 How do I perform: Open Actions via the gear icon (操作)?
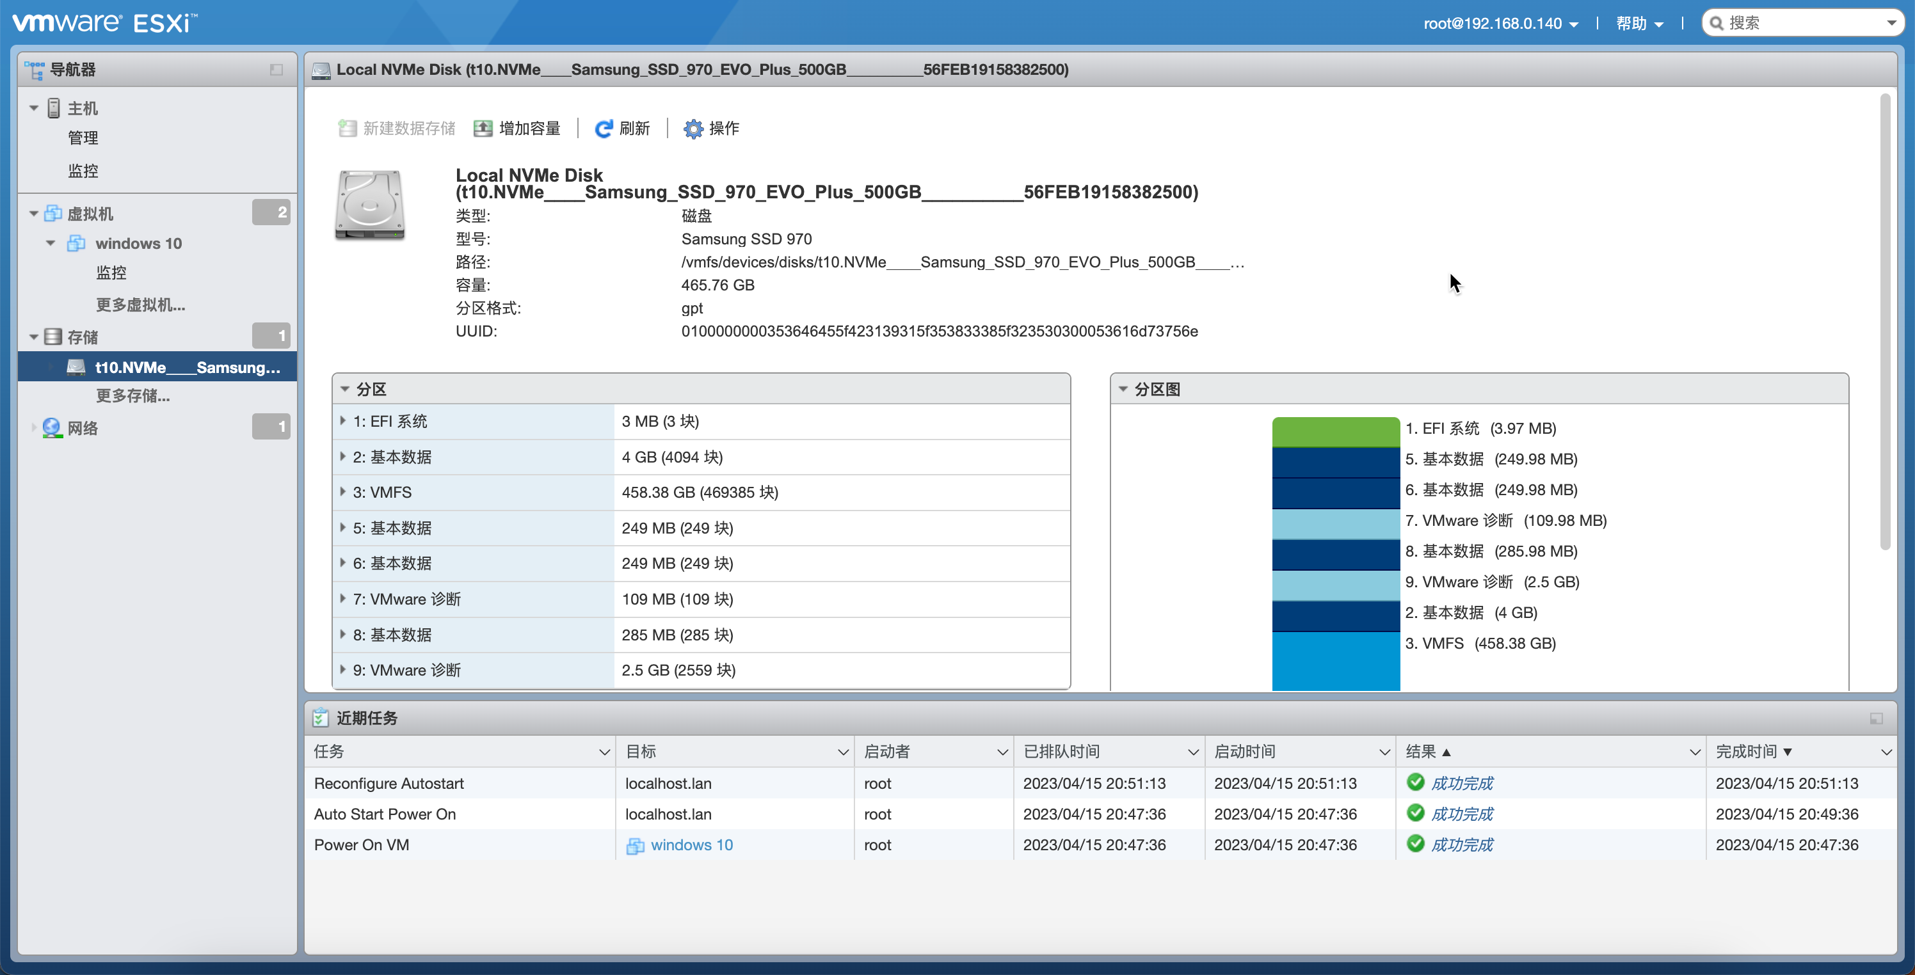pyautogui.click(x=693, y=129)
